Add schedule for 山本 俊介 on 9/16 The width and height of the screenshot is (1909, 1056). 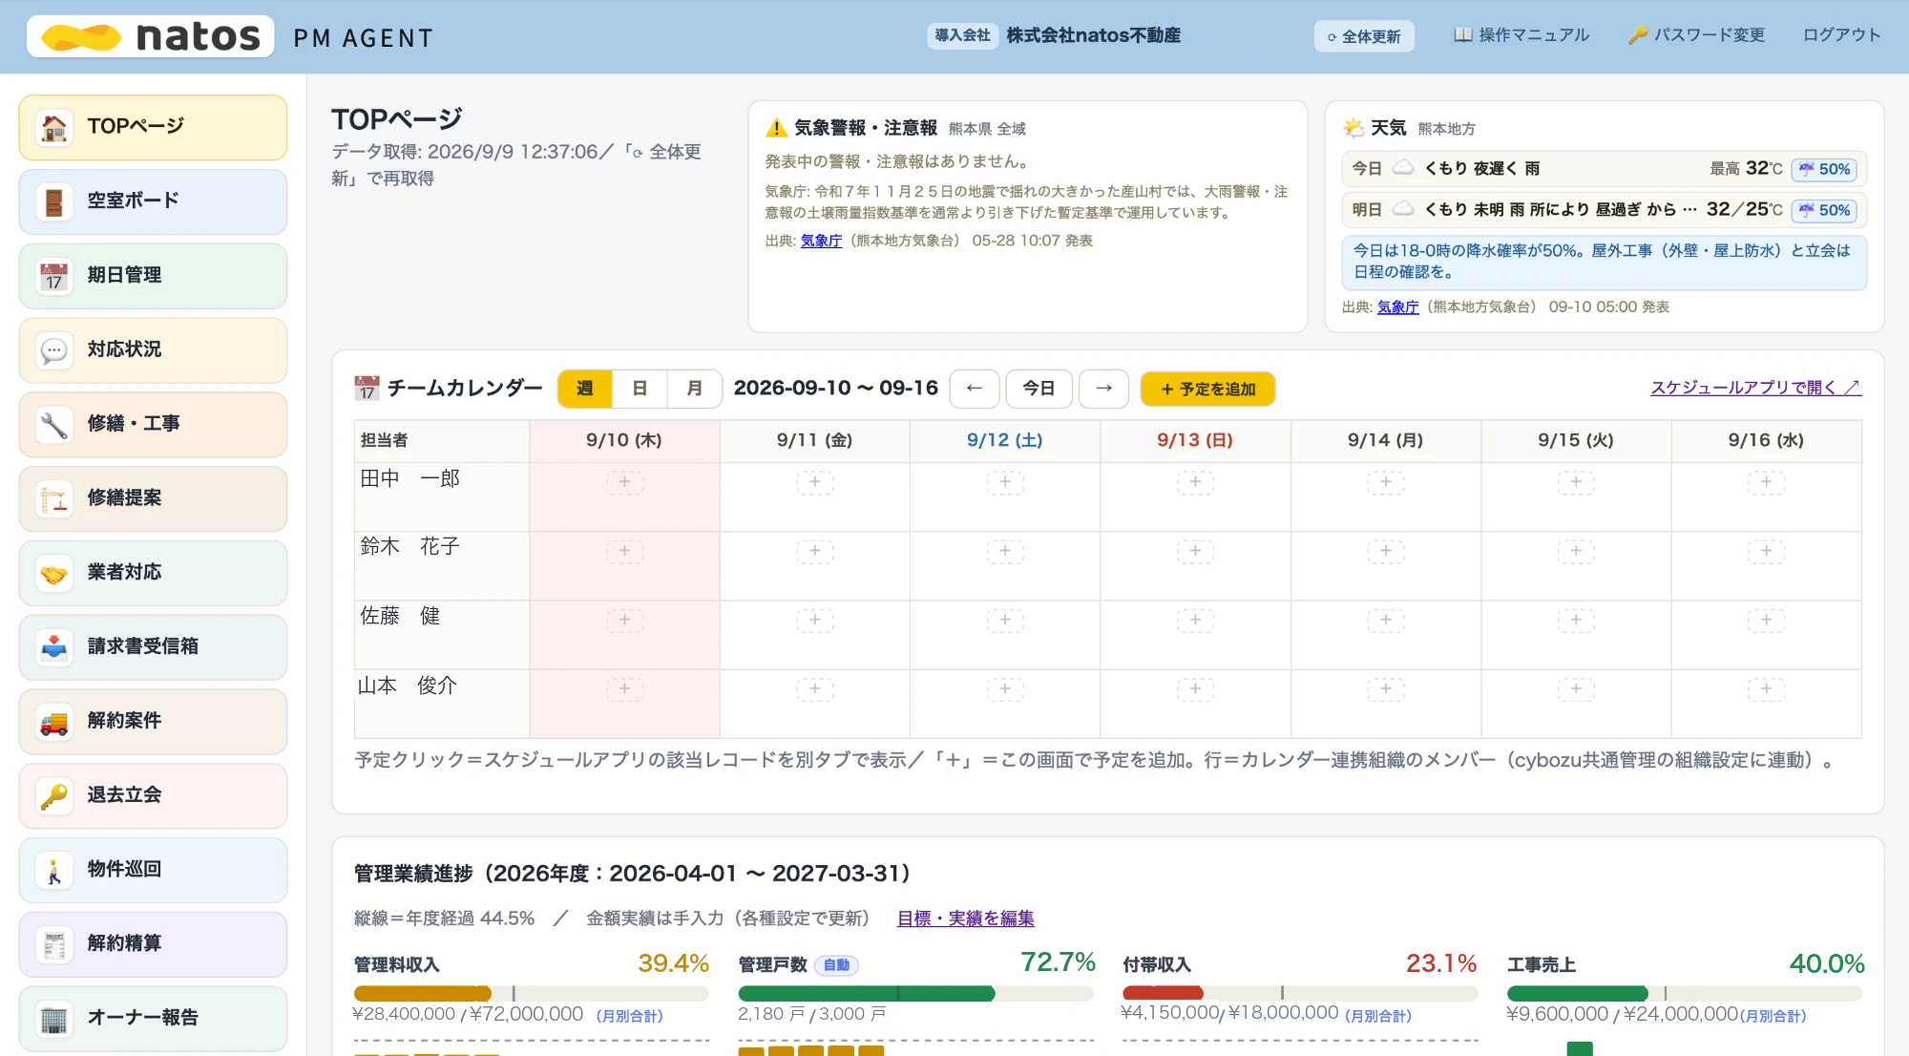(x=1767, y=688)
